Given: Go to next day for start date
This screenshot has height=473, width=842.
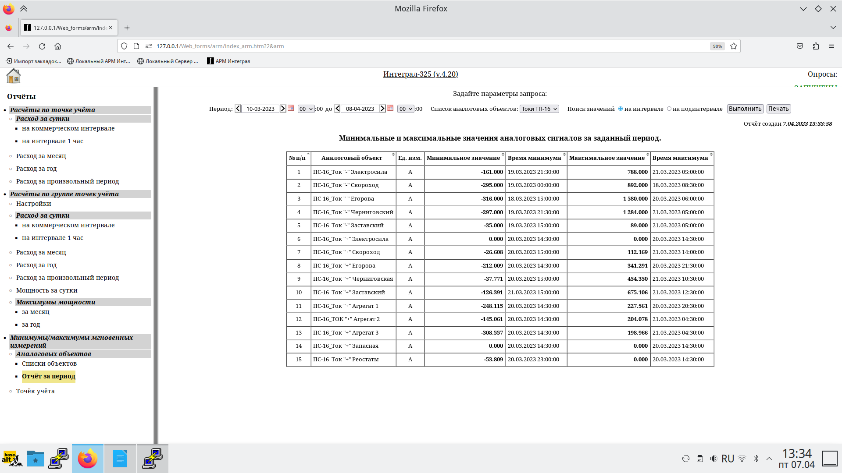Looking at the screenshot, I should coord(283,109).
